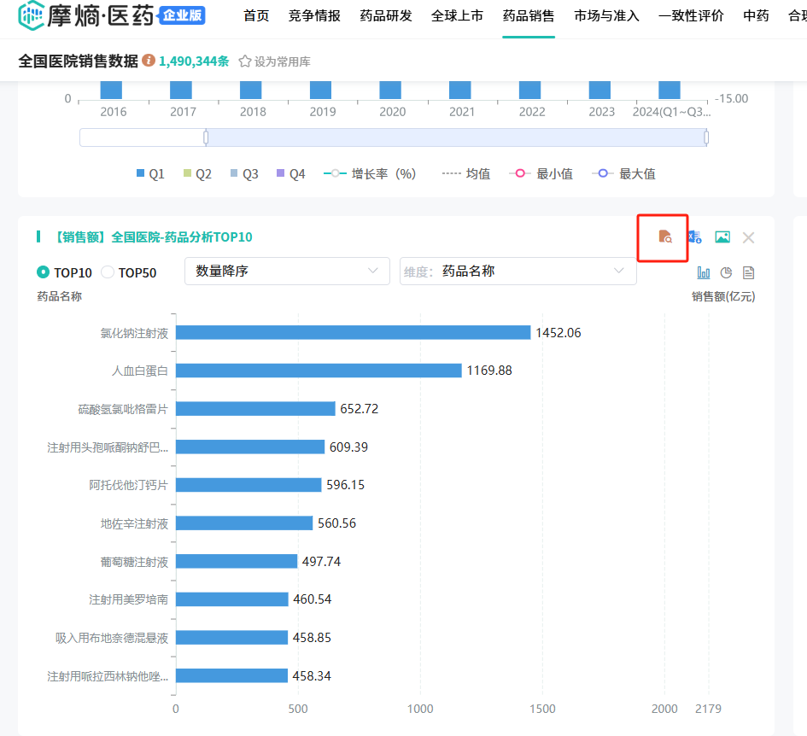
Task: Save the TOP10 chart as image
Action: [x=722, y=237]
